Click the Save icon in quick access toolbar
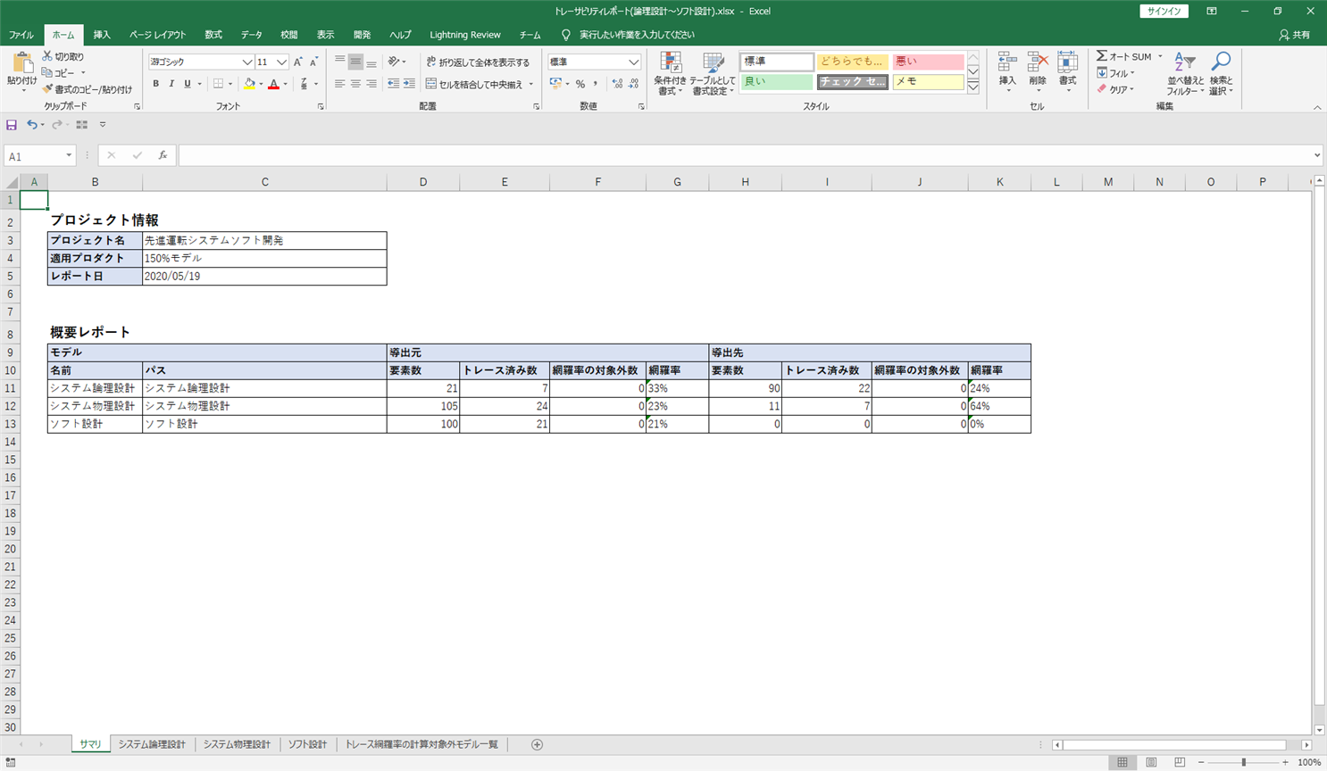This screenshot has width=1327, height=771. (12, 125)
